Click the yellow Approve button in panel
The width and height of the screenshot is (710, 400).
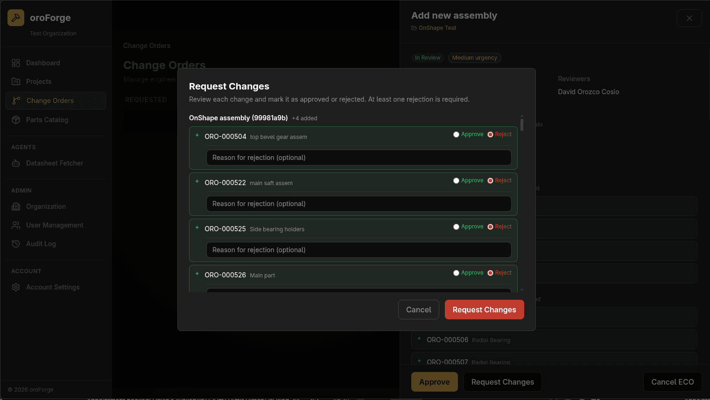tap(435, 382)
